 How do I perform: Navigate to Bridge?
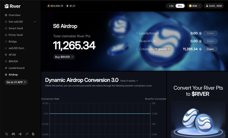(x=13, y=42)
